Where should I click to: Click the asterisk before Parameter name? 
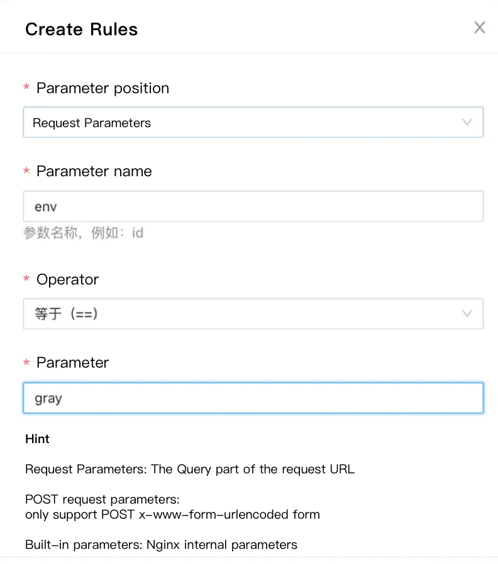pyautogui.click(x=27, y=171)
